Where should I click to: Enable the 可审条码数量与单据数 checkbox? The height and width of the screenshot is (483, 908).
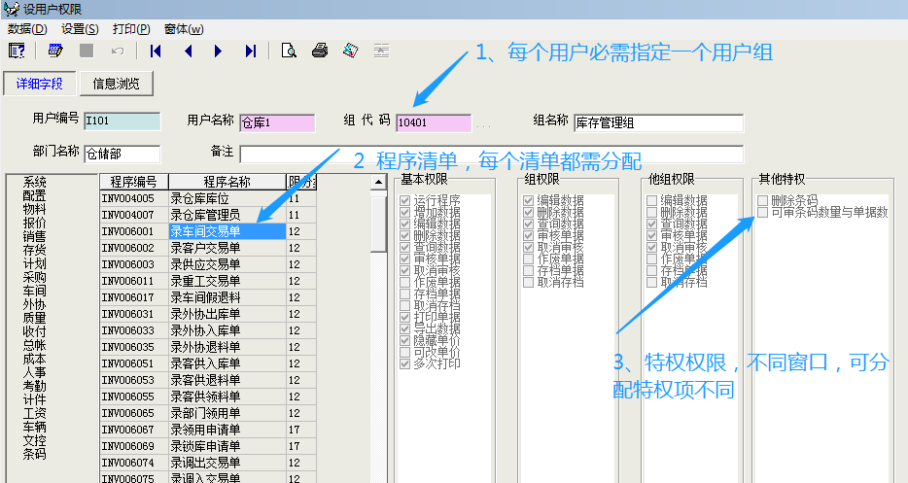[764, 212]
